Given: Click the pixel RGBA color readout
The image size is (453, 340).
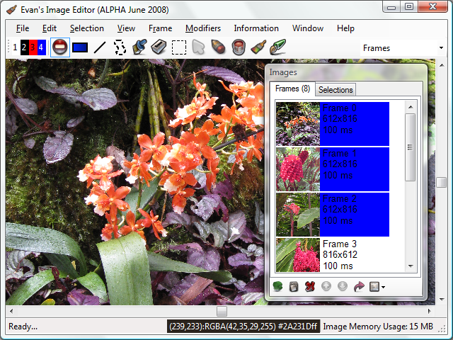Looking at the screenshot, I should (x=243, y=327).
